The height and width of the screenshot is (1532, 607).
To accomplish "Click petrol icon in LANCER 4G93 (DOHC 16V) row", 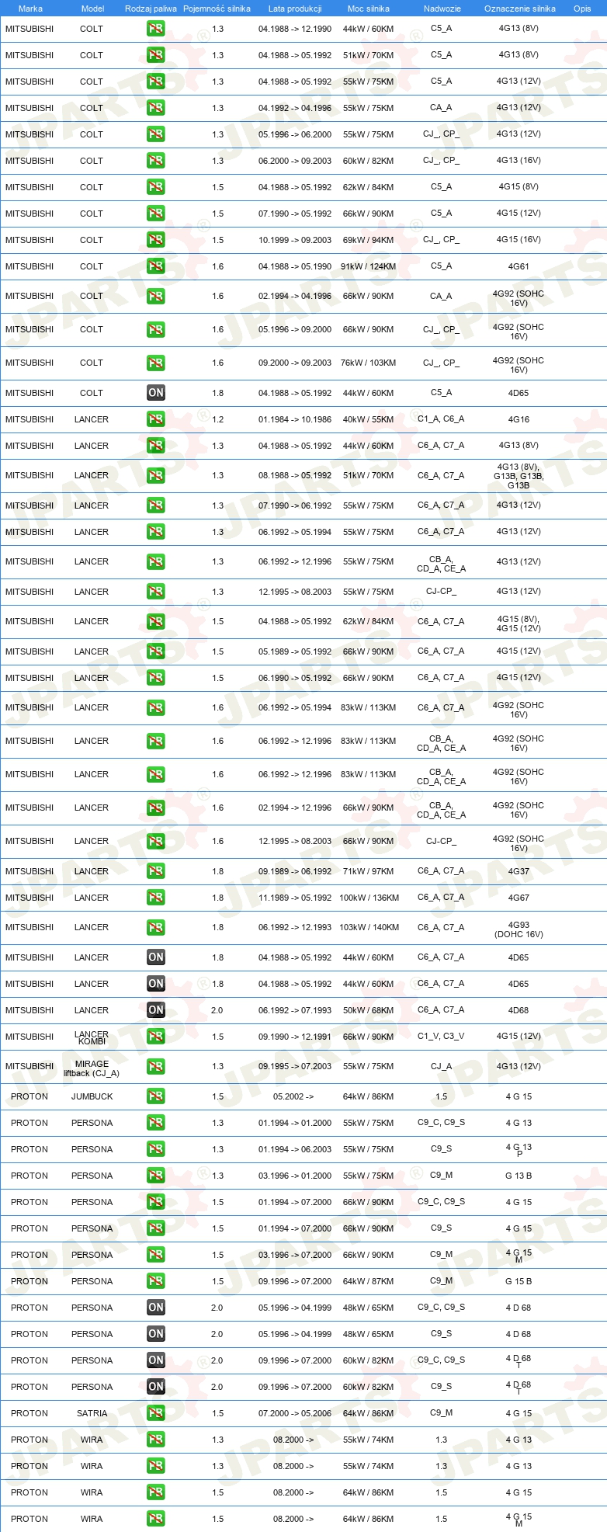I will click(x=156, y=927).
